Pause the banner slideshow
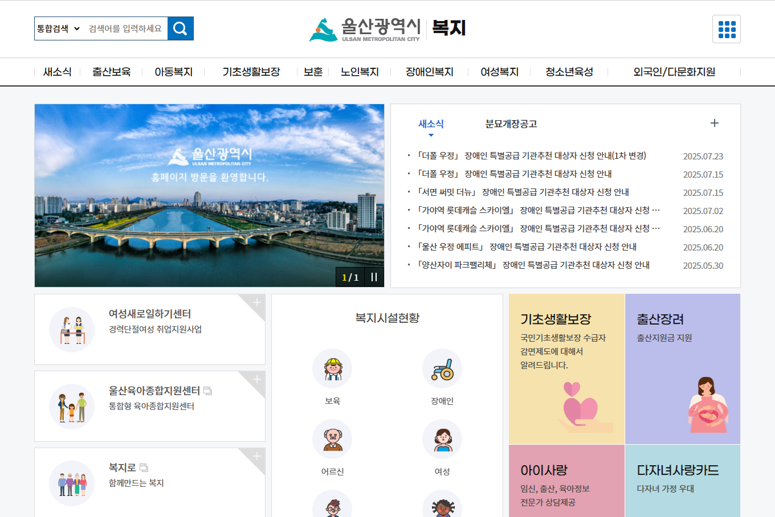This screenshot has height=517, width=775. [x=374, y=277]
